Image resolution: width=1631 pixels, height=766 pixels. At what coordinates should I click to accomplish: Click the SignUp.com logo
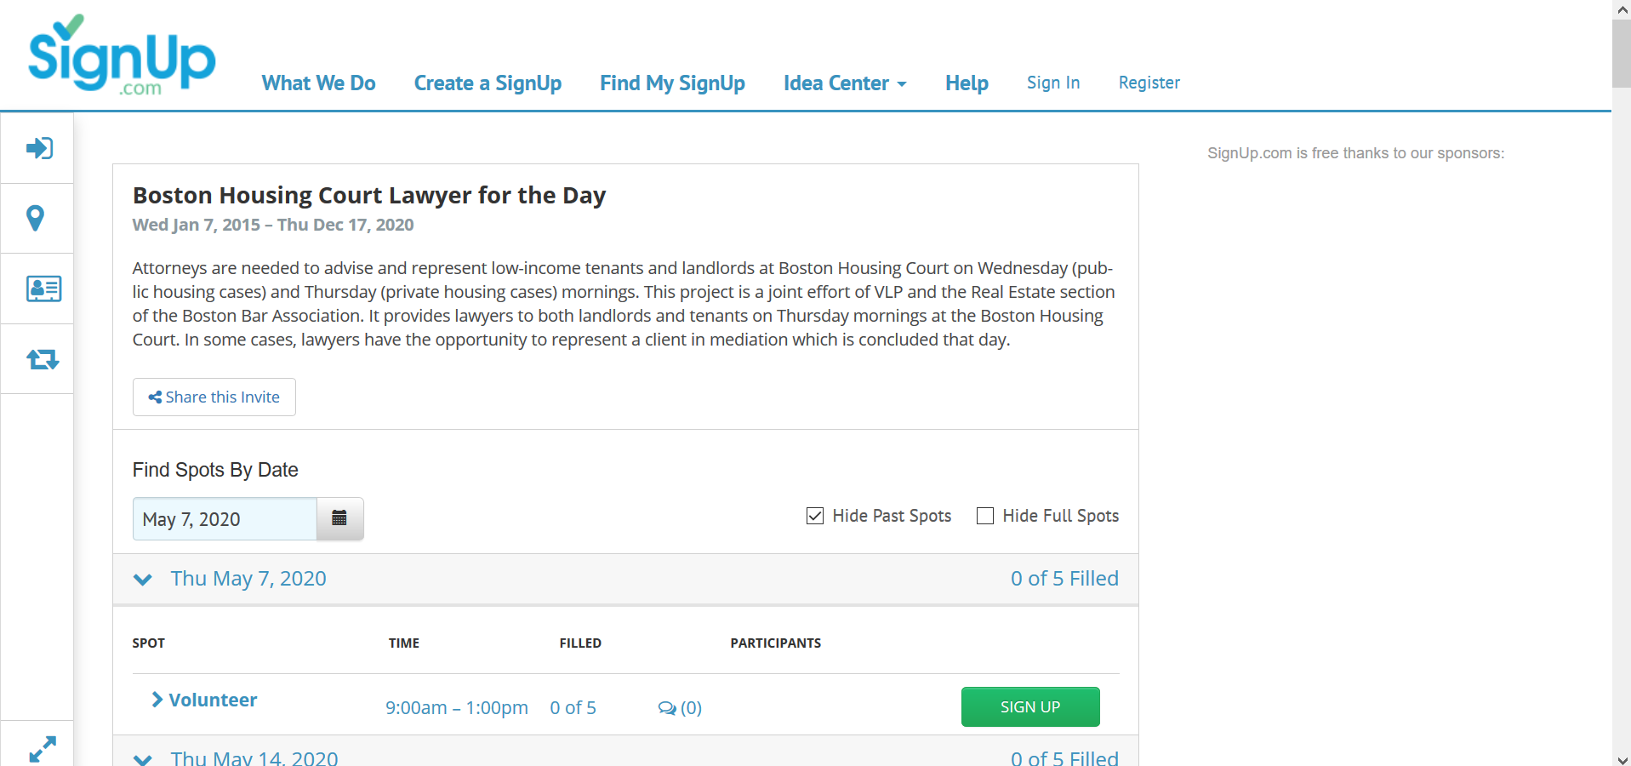click(122, 54)
